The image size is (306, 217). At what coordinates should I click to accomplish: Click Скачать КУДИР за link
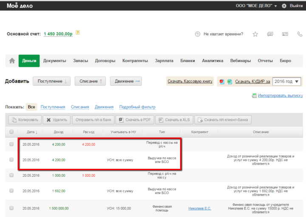coord(252,81)
